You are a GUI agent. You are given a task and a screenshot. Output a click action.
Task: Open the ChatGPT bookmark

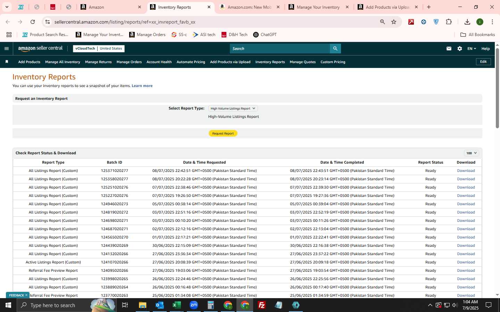pos(265,35)
